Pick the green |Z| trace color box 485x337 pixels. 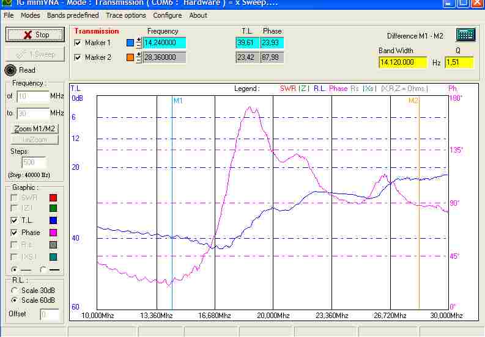(x=53, y=209)
